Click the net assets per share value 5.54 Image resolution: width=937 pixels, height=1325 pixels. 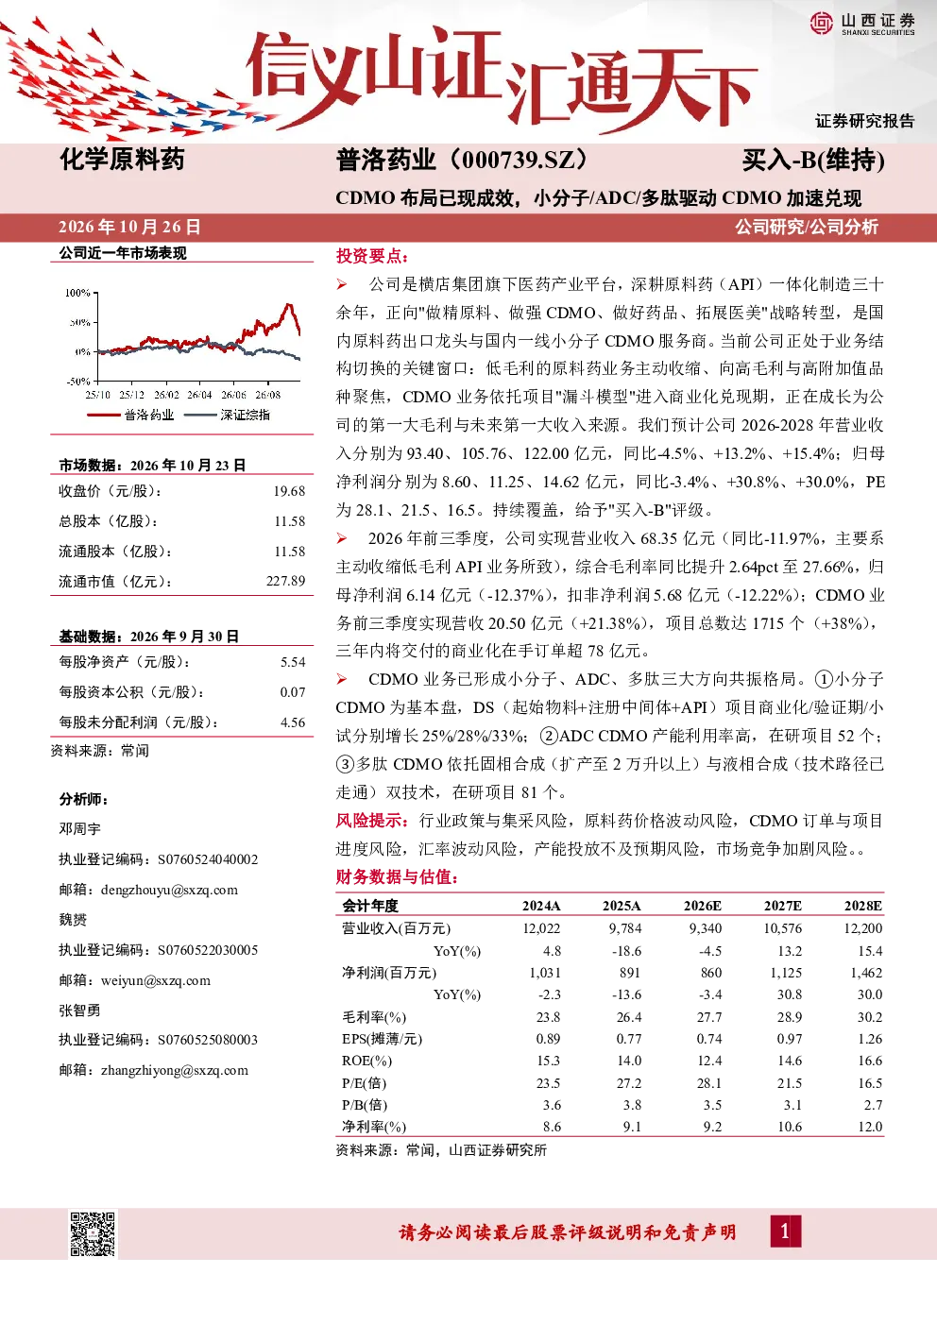coord(293,662)
